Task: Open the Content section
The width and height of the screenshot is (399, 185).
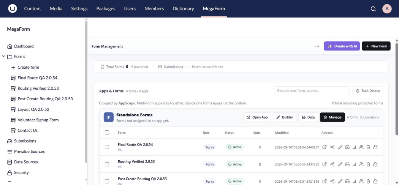Action: (33, 9)
